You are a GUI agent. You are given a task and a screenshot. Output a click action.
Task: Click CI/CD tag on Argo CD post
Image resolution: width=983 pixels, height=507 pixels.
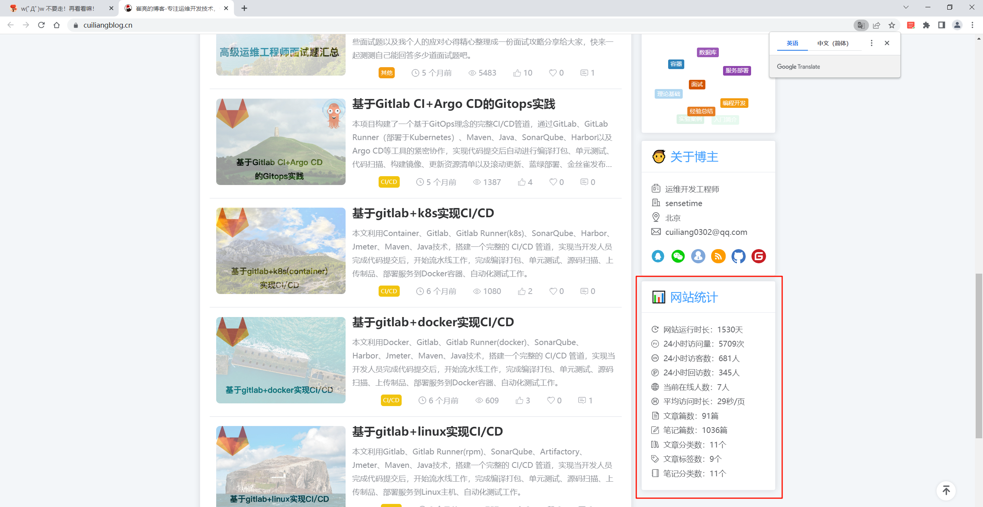pos(389,182)
